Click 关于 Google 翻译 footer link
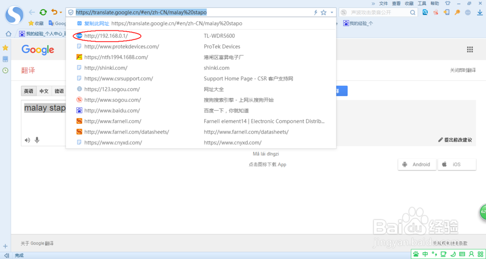The image size is (486, 259). (x=37, y=243)
